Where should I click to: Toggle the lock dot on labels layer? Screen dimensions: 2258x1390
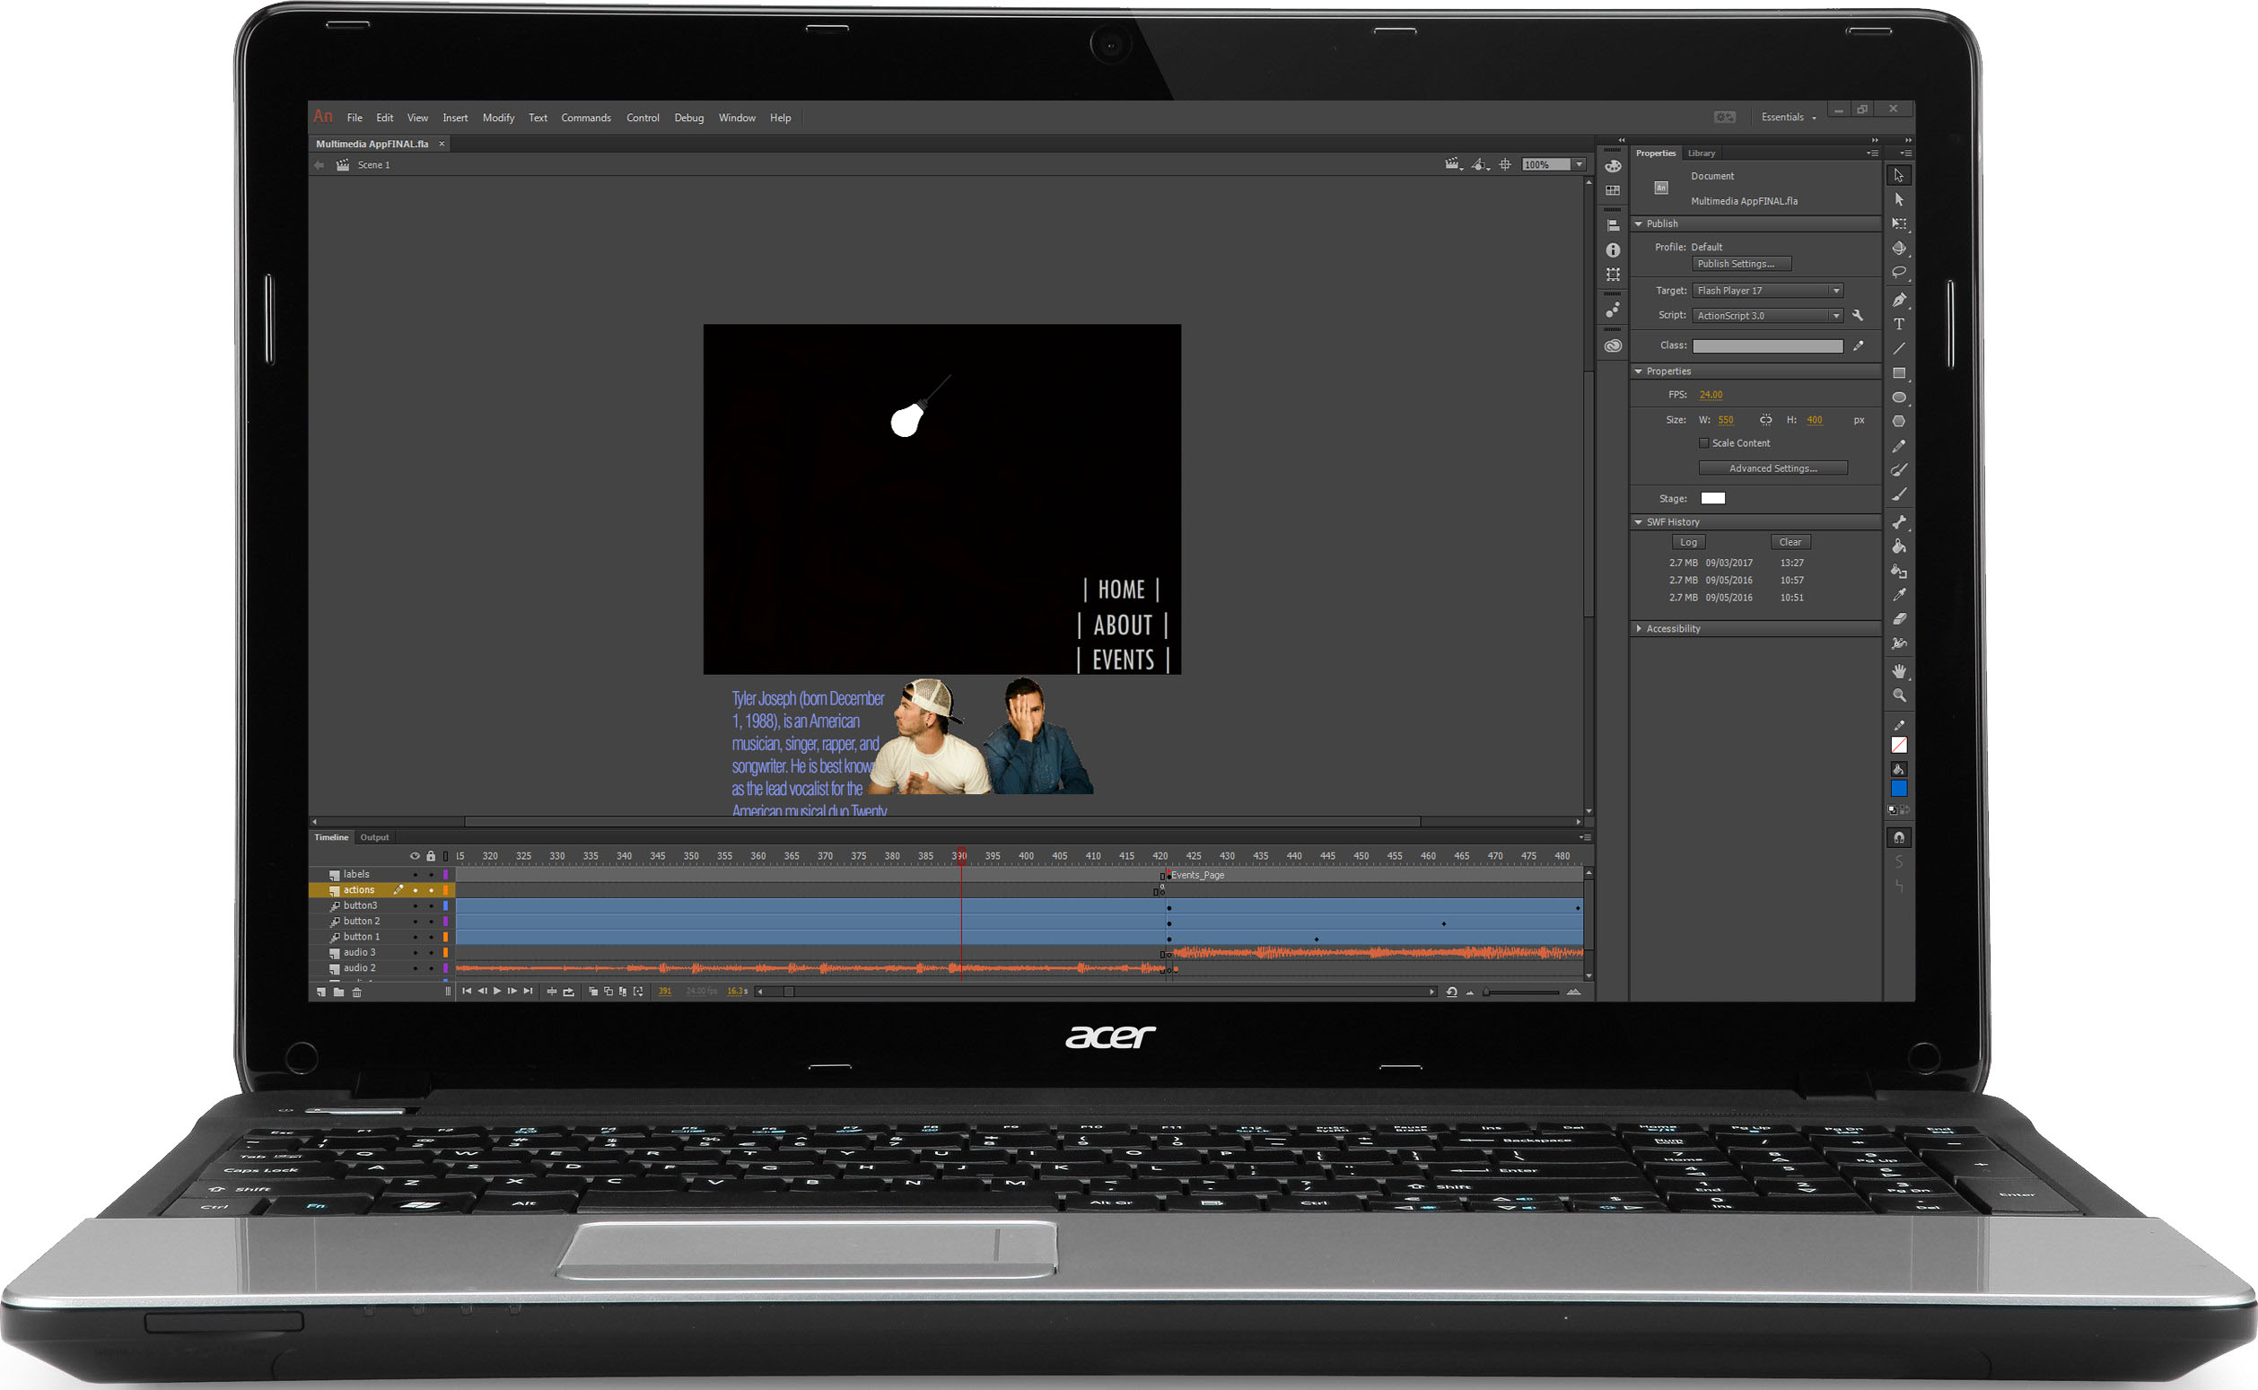431,875
